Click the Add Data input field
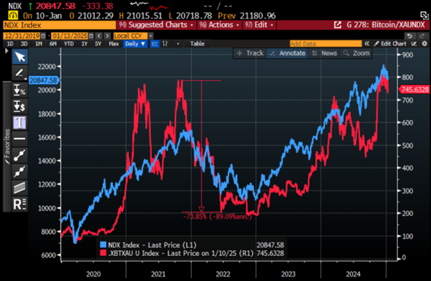The width and height of the screenshot is (431, 281). (x=326, y=44)
